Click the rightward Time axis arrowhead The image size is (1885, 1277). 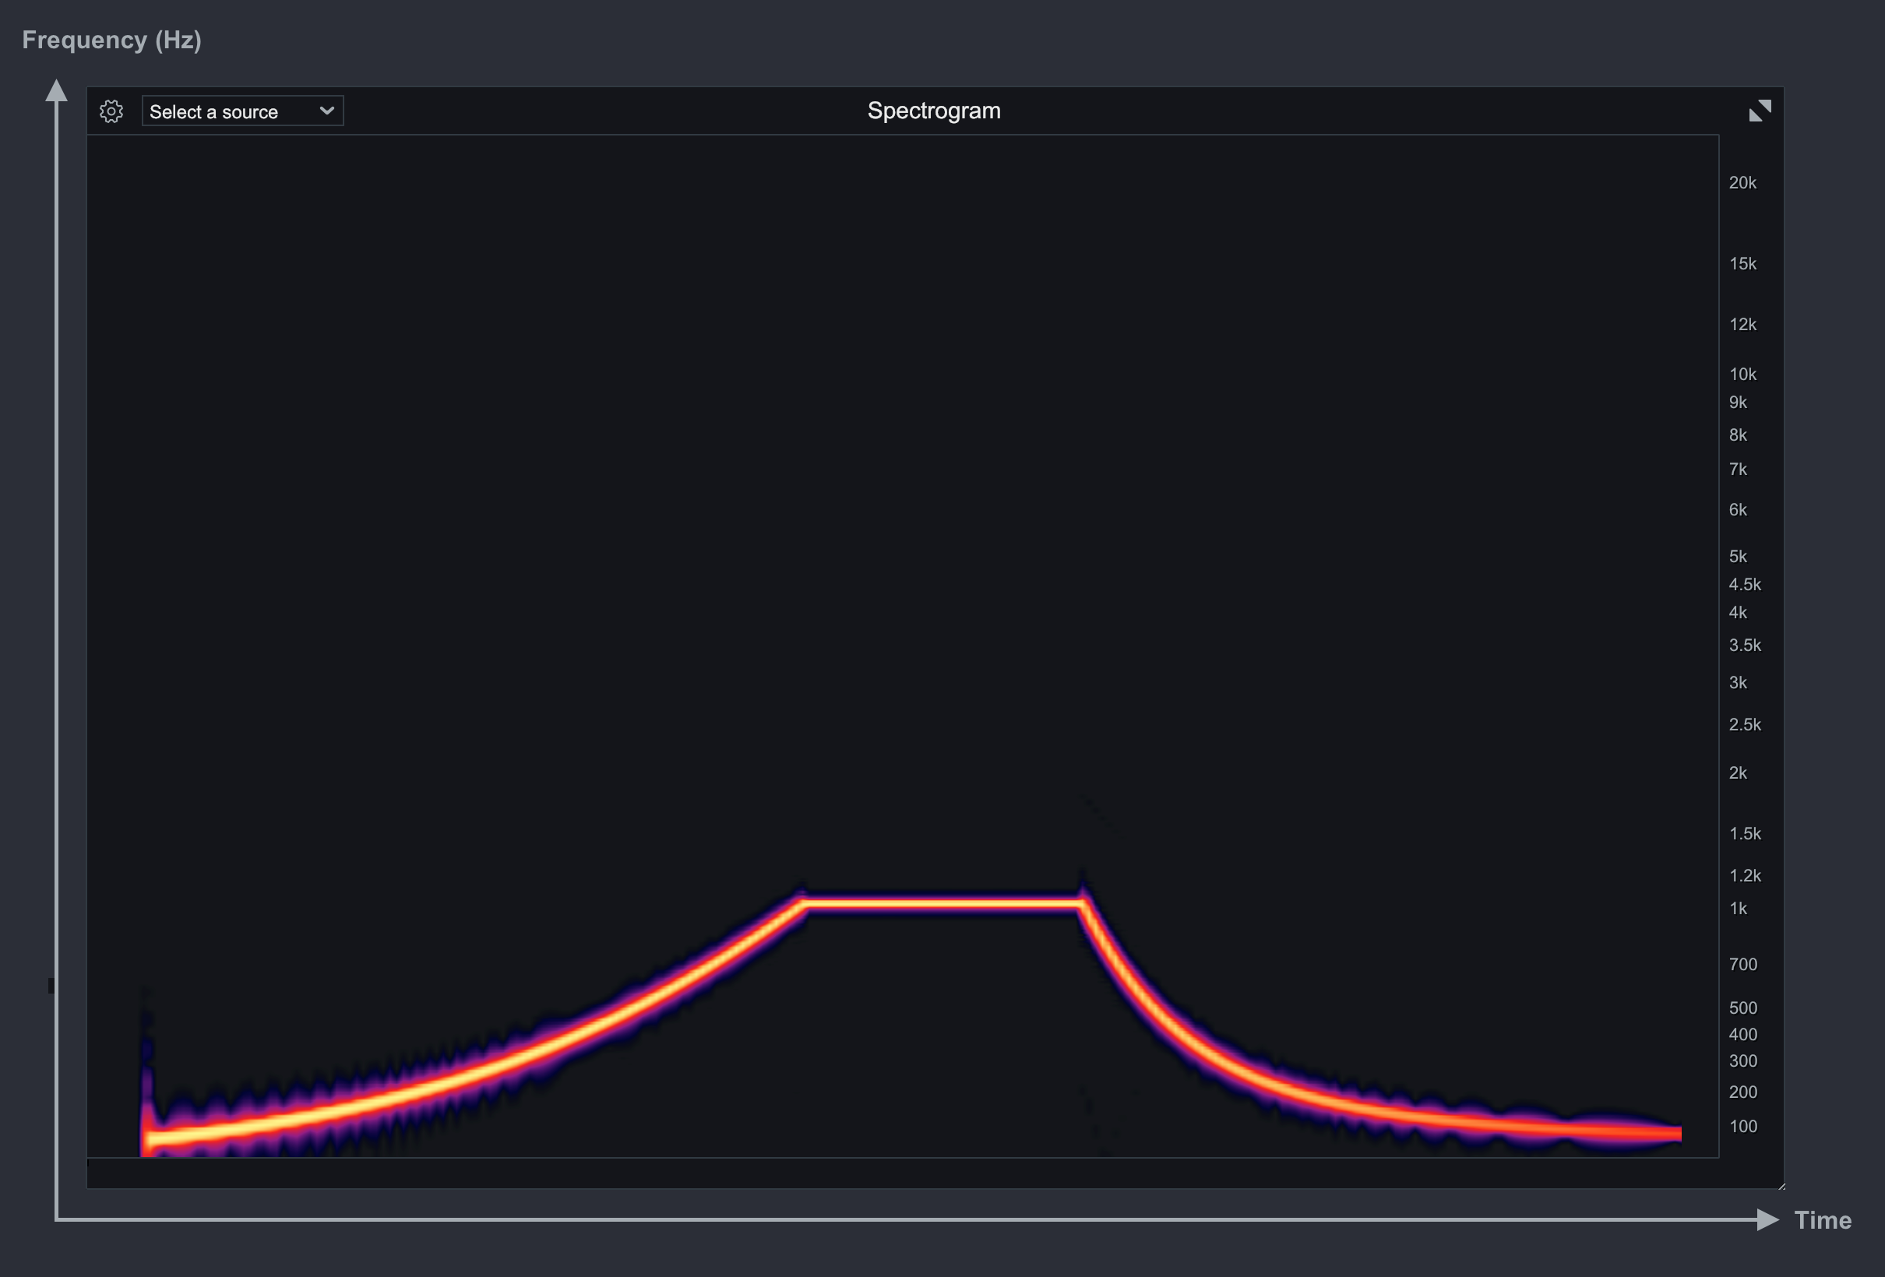tap(1767, 1219)
